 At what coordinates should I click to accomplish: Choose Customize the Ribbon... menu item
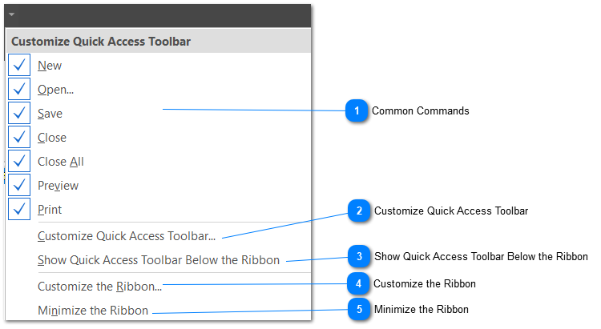coord(99,286)
